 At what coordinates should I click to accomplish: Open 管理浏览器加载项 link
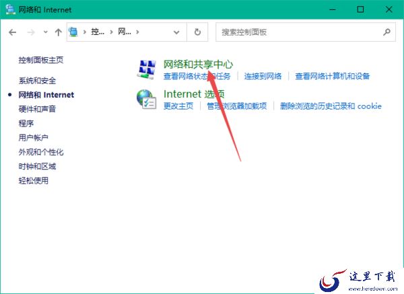tap(237, 106)
